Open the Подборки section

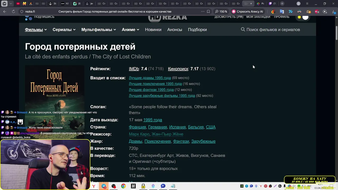click(197, 30)
